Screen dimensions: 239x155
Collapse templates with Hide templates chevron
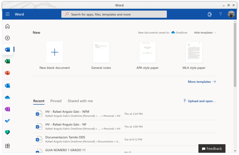(x=215, y=33)
